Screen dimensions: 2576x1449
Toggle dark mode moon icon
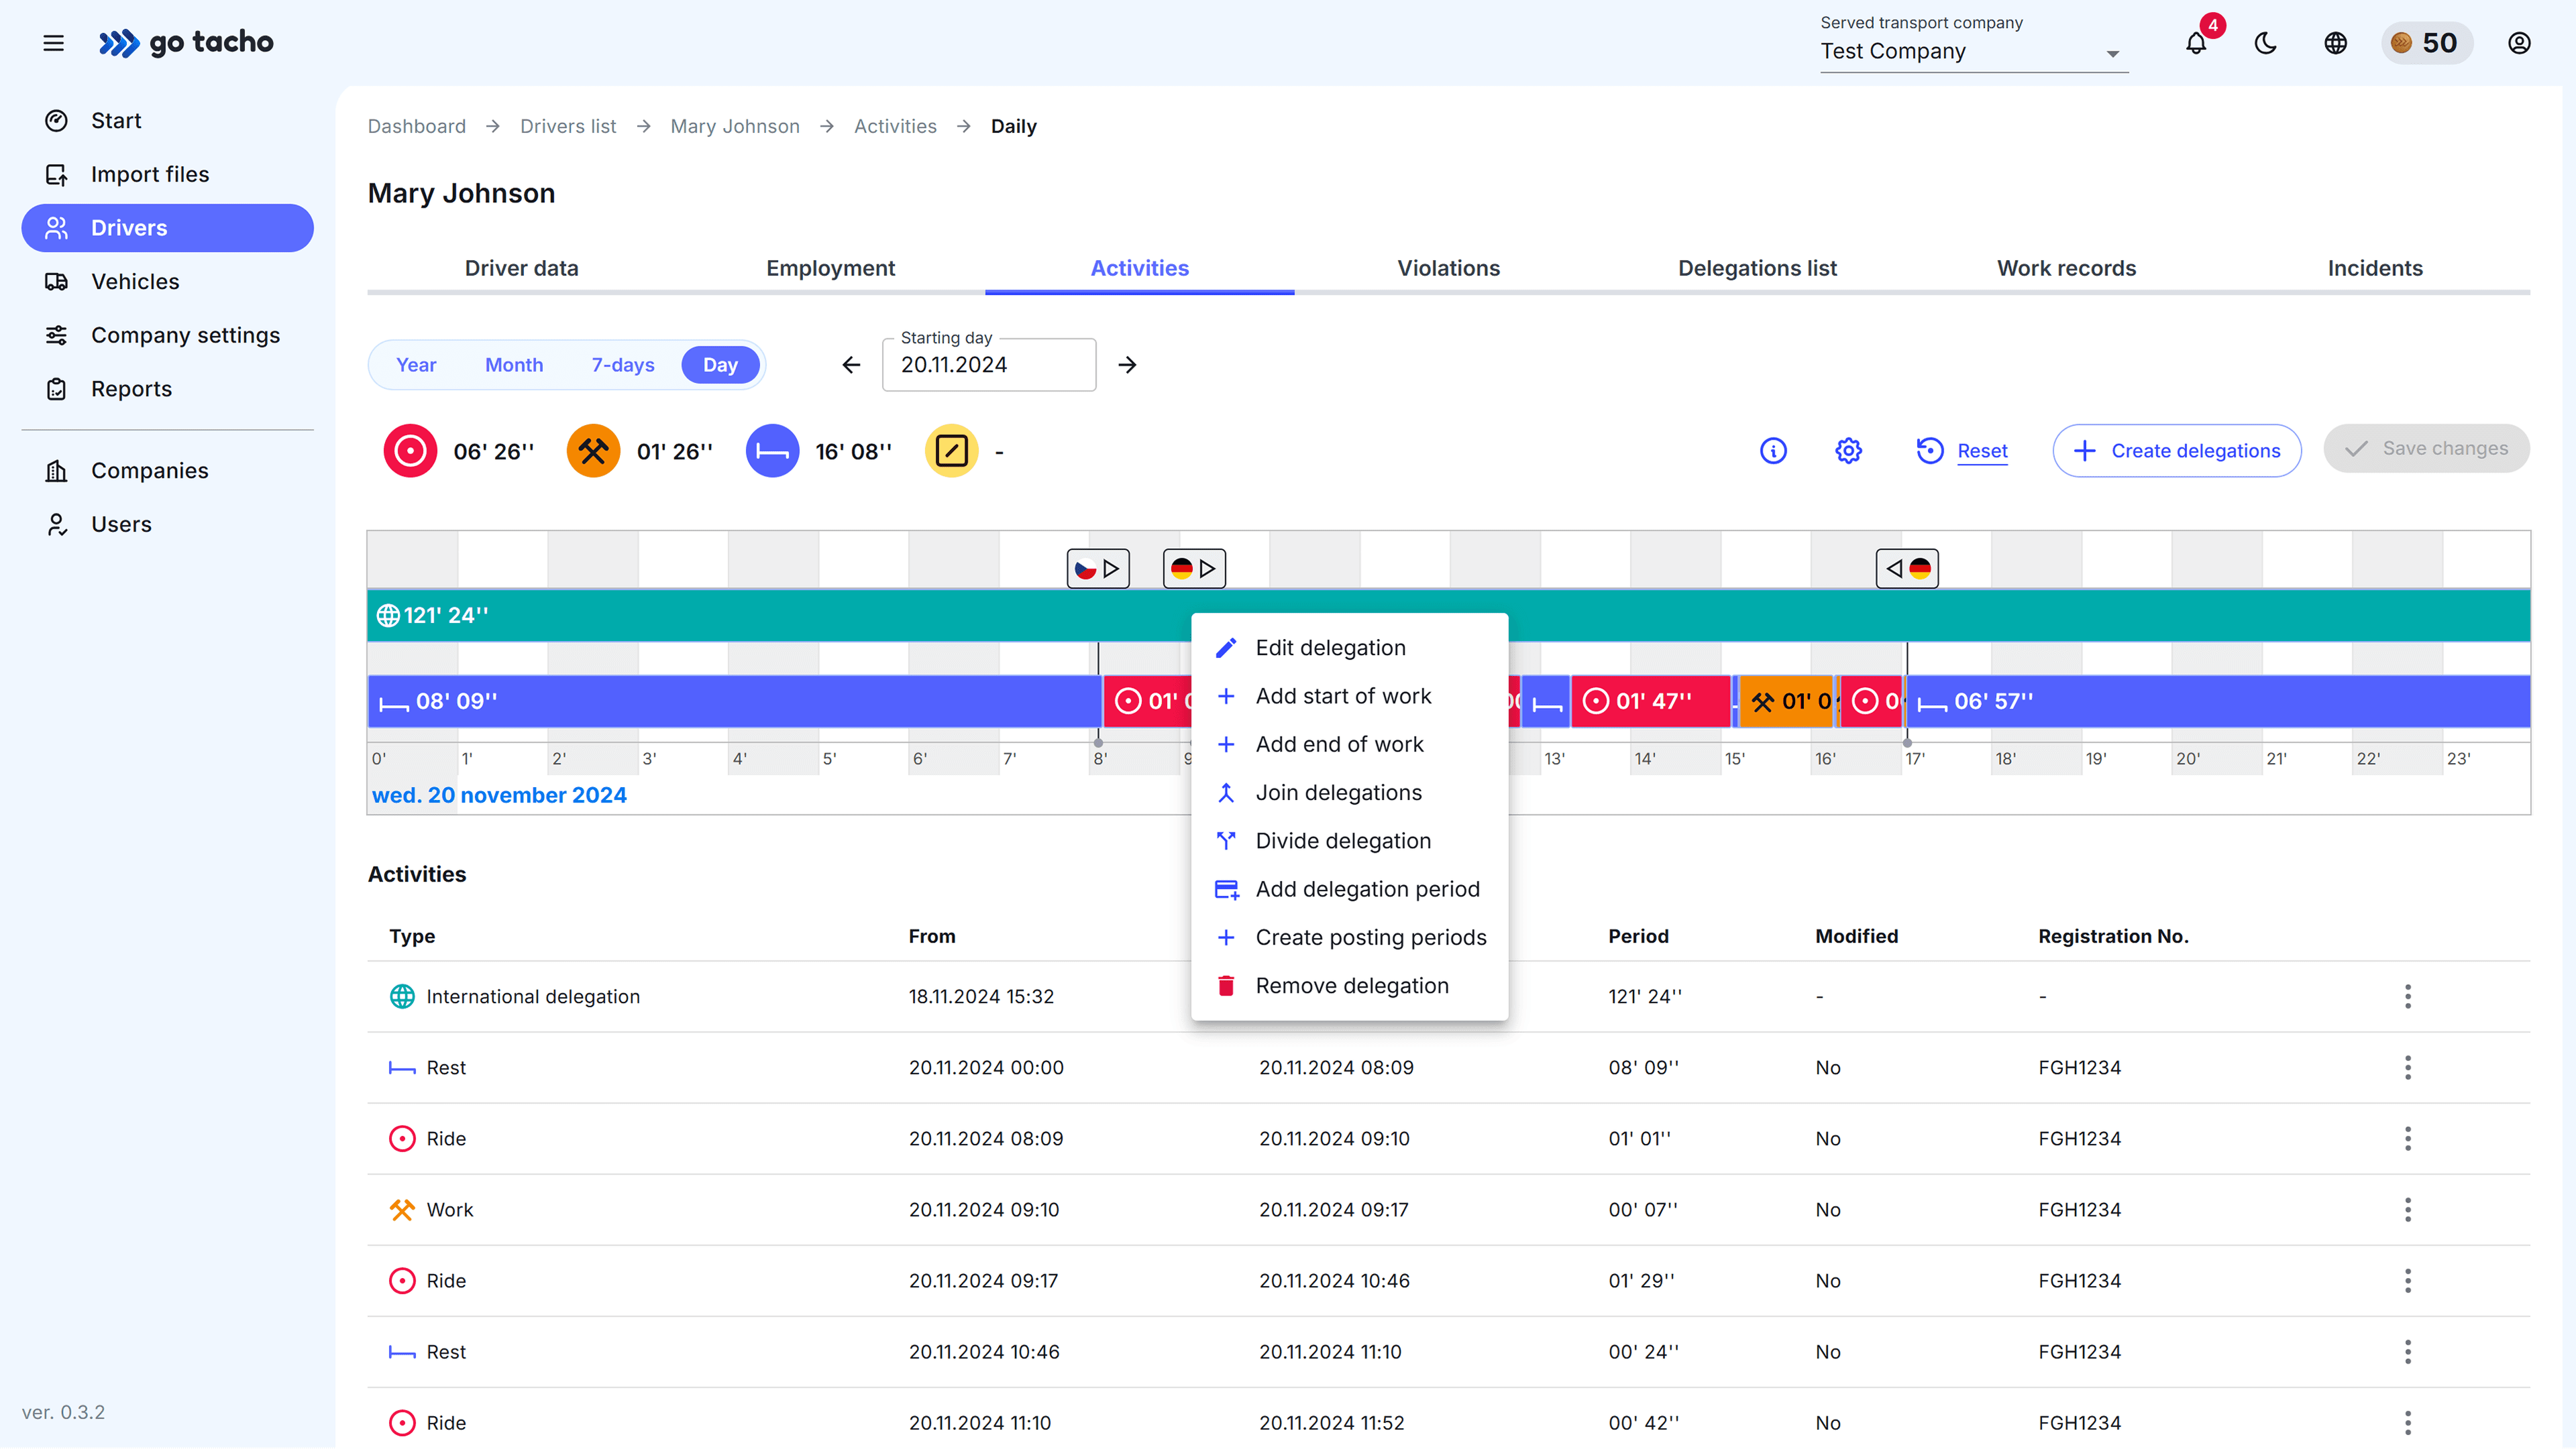tap(2266, 43)
